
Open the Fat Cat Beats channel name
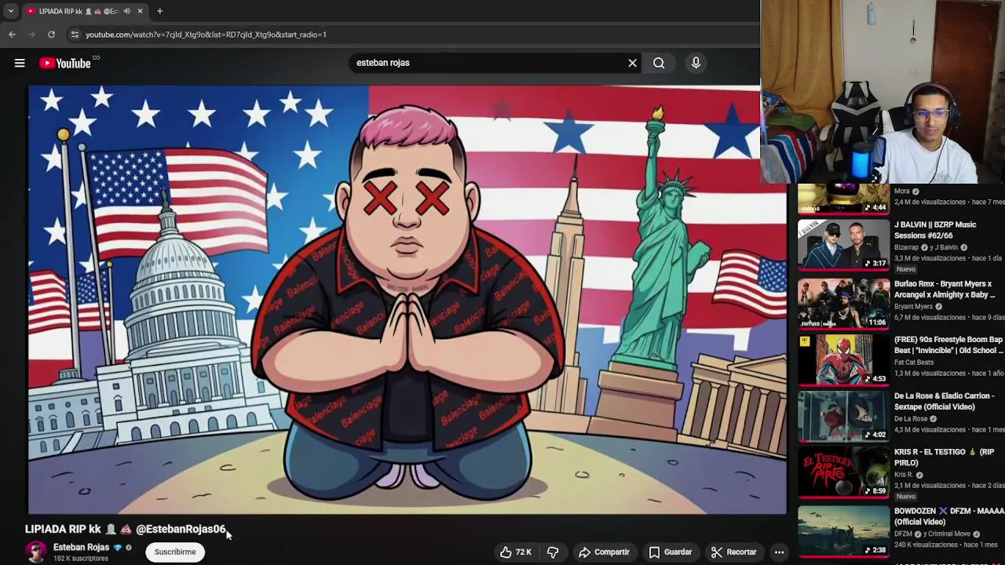[x=914, y=363]
